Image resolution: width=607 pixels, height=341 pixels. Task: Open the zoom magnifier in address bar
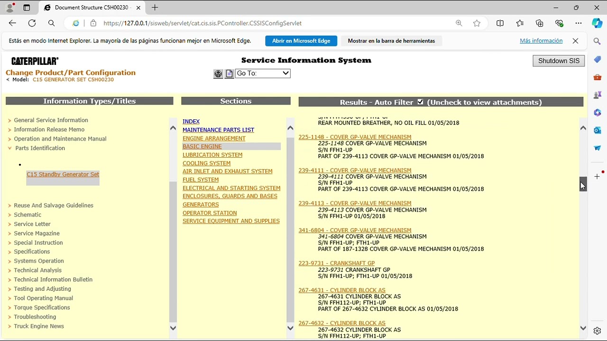point(459,23)
